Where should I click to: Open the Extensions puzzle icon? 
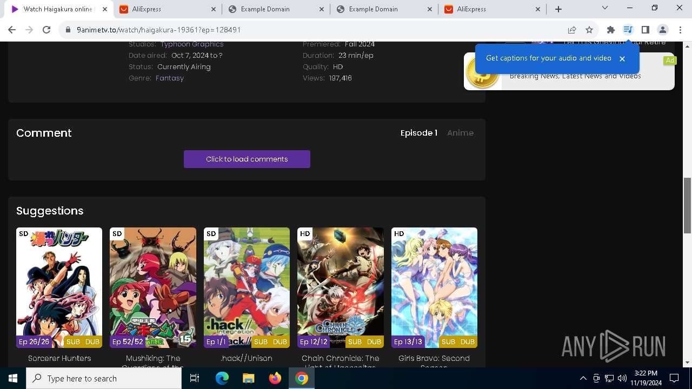[x=611, y=30]
